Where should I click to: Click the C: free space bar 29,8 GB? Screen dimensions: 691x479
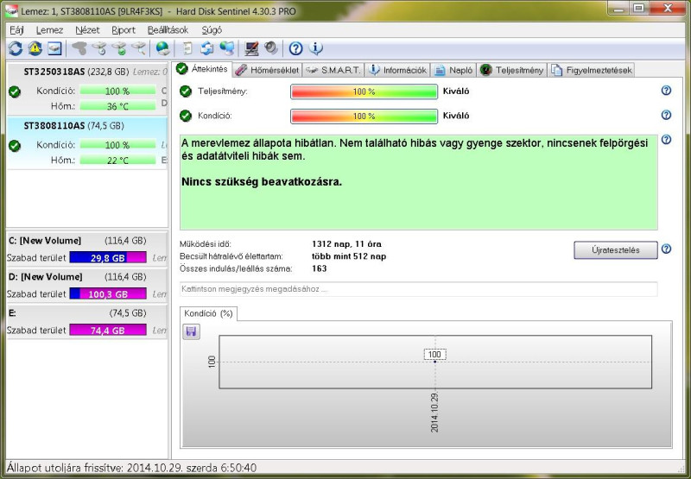coord(108,257)
